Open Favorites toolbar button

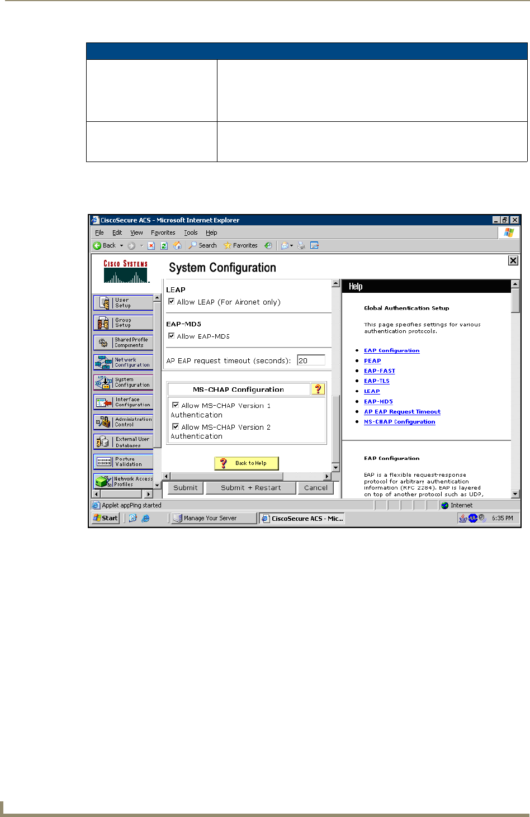point(240,245)
